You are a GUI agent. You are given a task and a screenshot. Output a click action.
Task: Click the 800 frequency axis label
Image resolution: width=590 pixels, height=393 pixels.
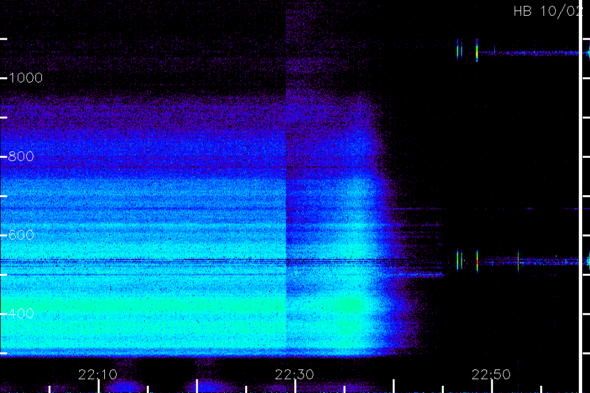pos(21,157)
